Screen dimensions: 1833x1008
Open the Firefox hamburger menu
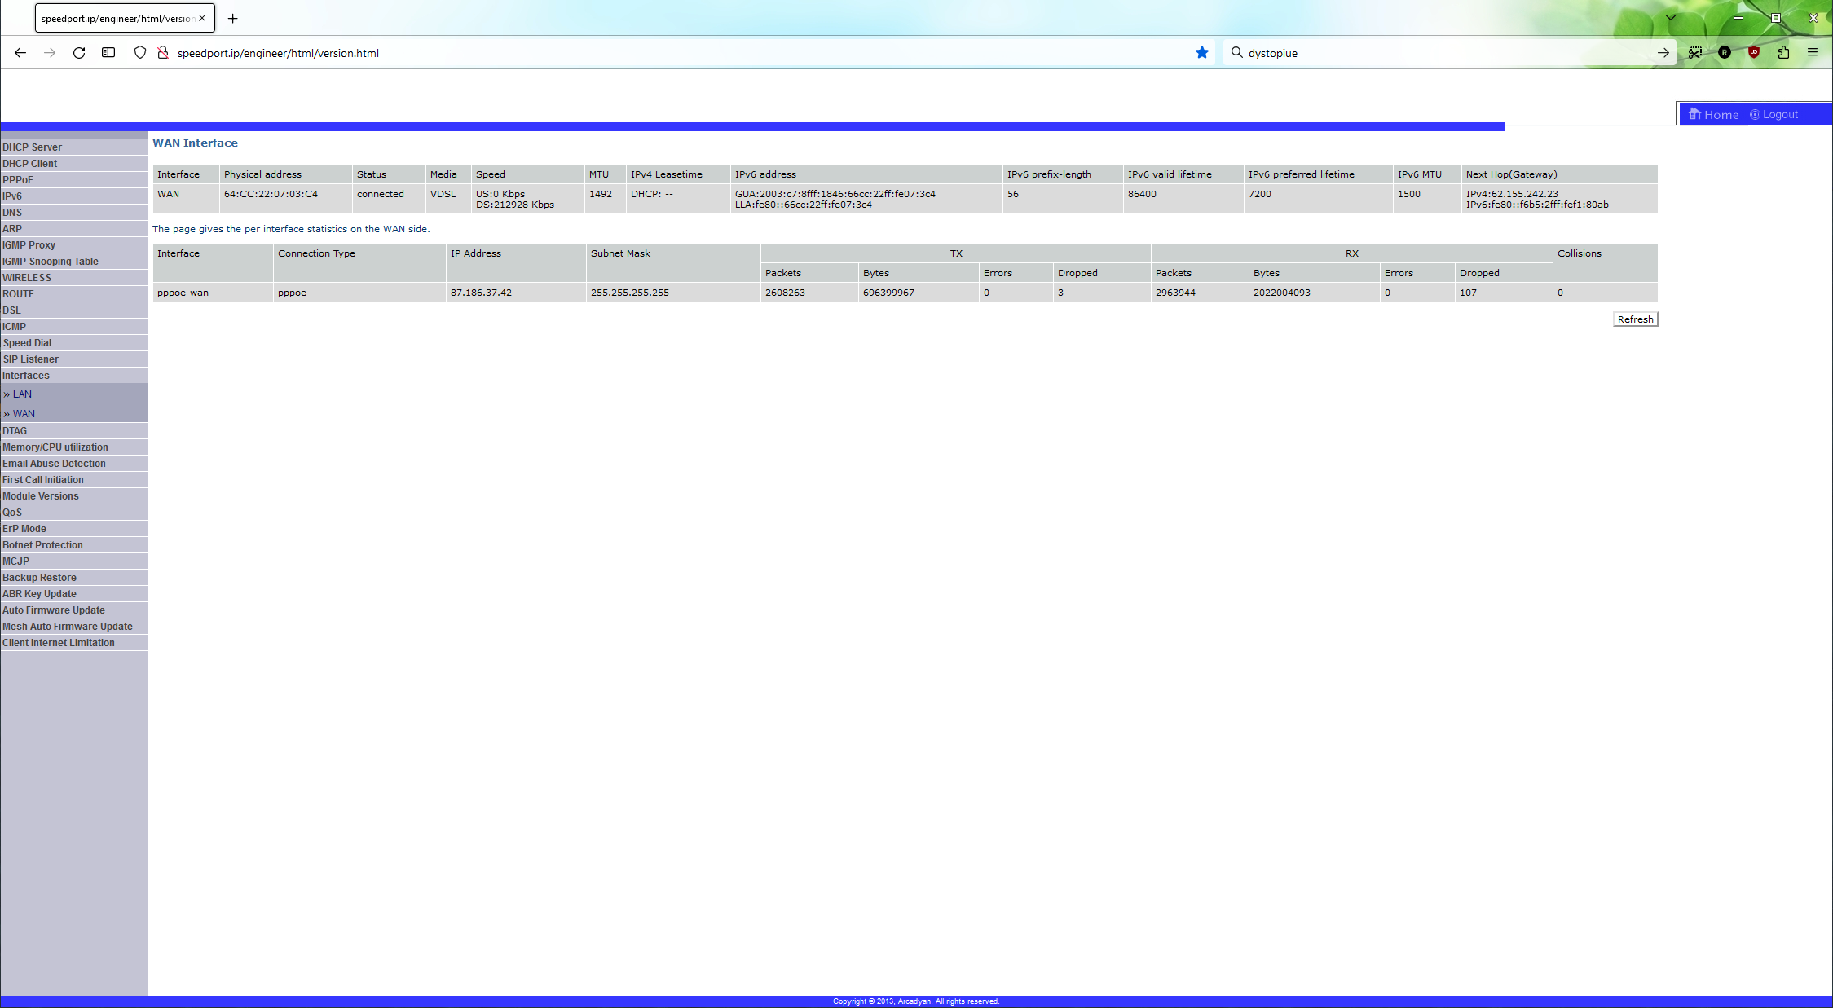click(1813, 53)
